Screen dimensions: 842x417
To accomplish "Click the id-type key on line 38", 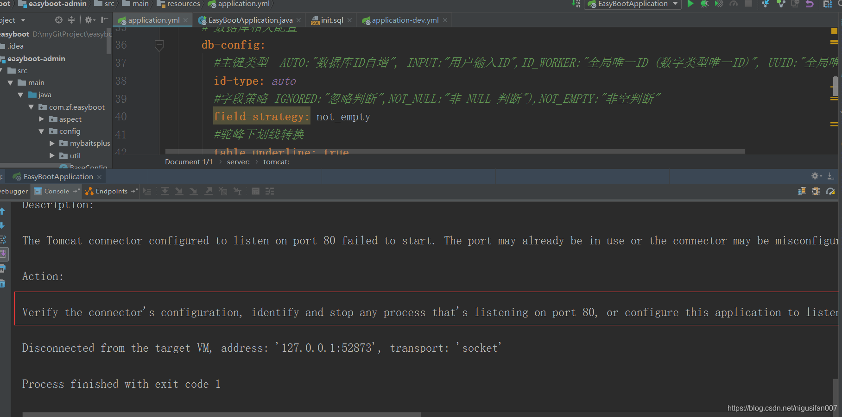I will [x=239, y=81].
